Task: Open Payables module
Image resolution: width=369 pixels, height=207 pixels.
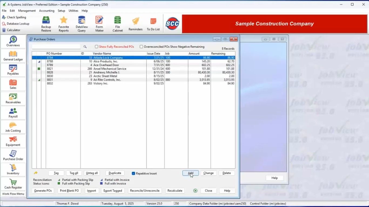Action: [x=13, y=70]
